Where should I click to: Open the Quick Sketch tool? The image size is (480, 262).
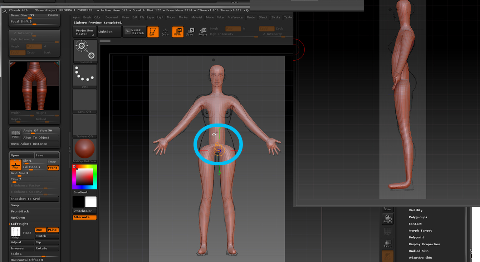pyautogui.click(x=134, y=32)
